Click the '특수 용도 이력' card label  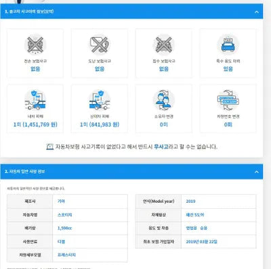[228, 61]
